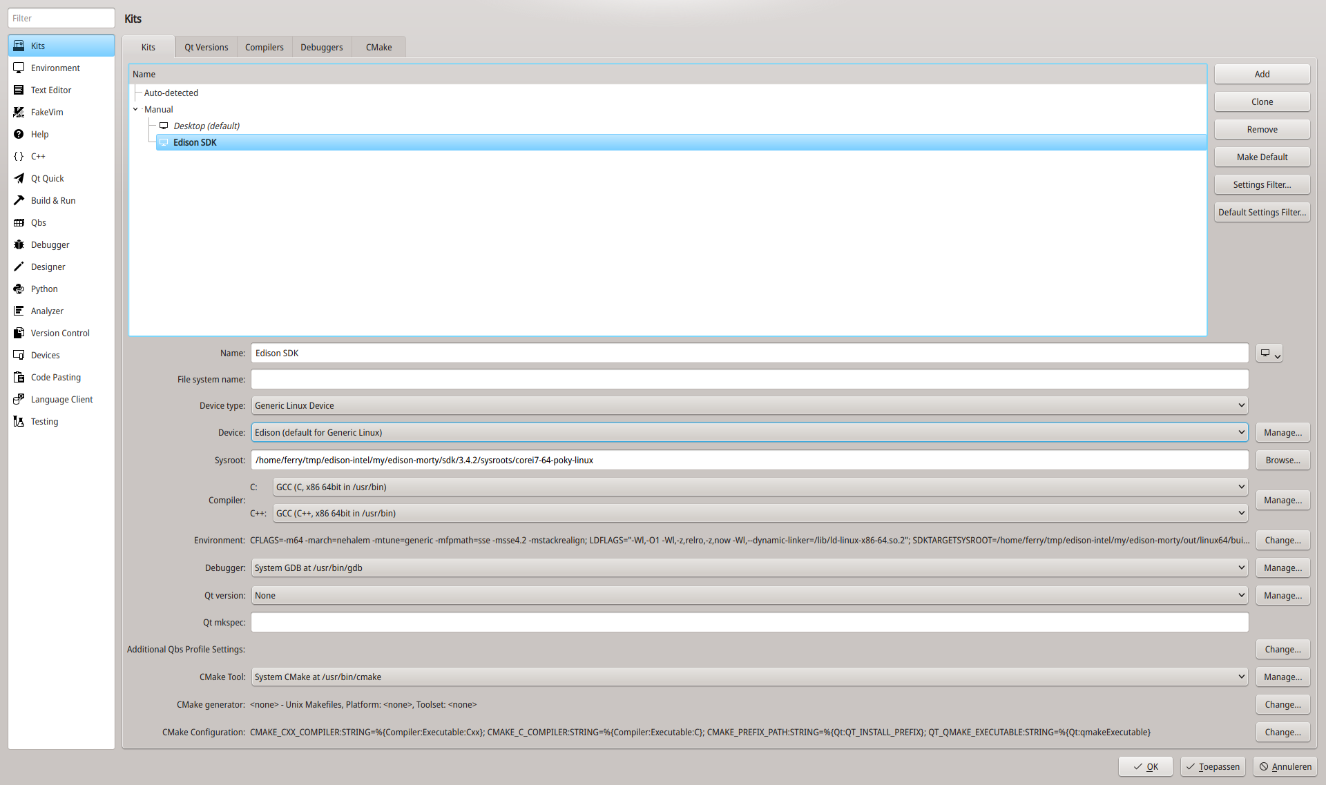Viewport: 1326px width, 785px height.
Task: Select the Desktop (default) kit item
Action: coord(209,125)
